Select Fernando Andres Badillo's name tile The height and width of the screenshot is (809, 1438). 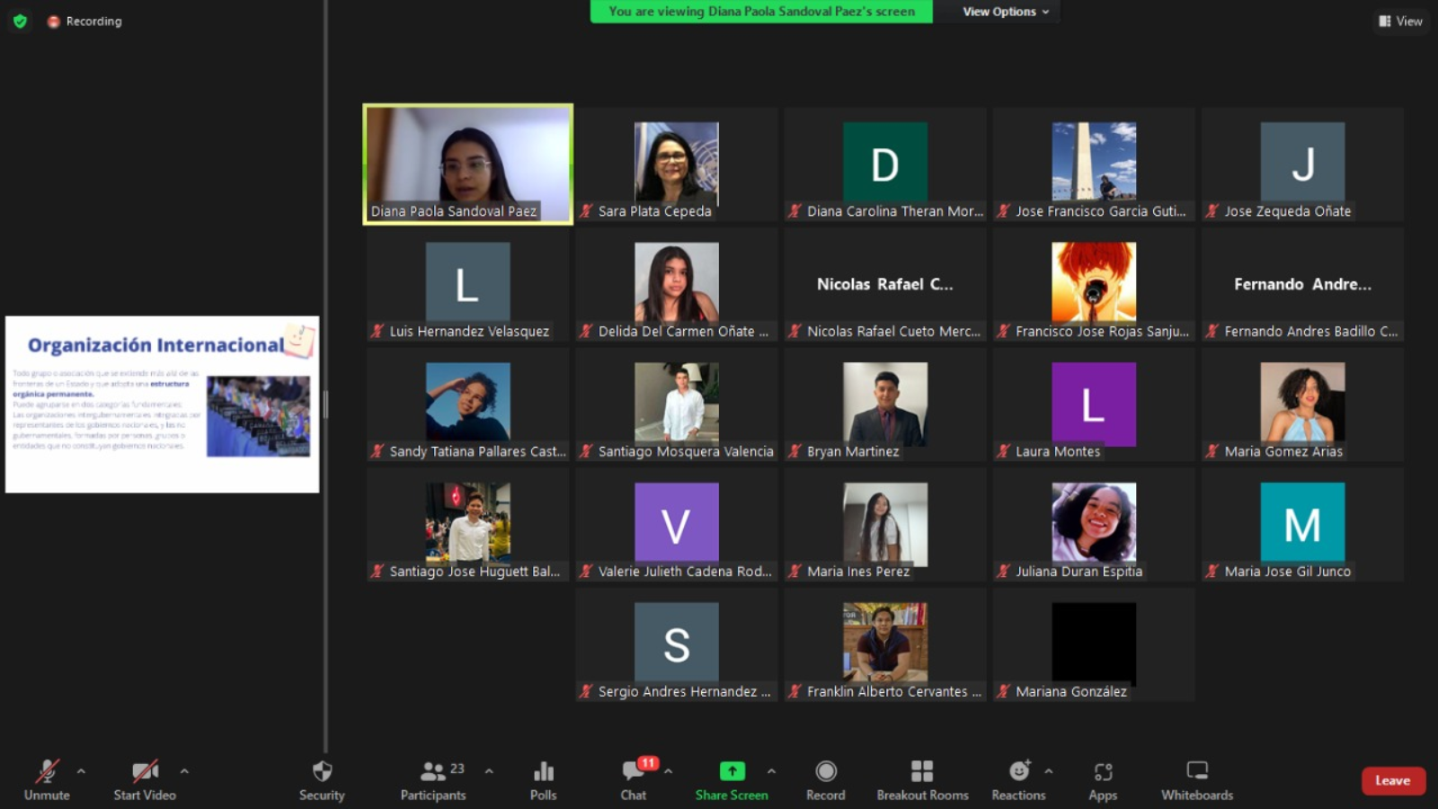click(x=1303, y=284)
